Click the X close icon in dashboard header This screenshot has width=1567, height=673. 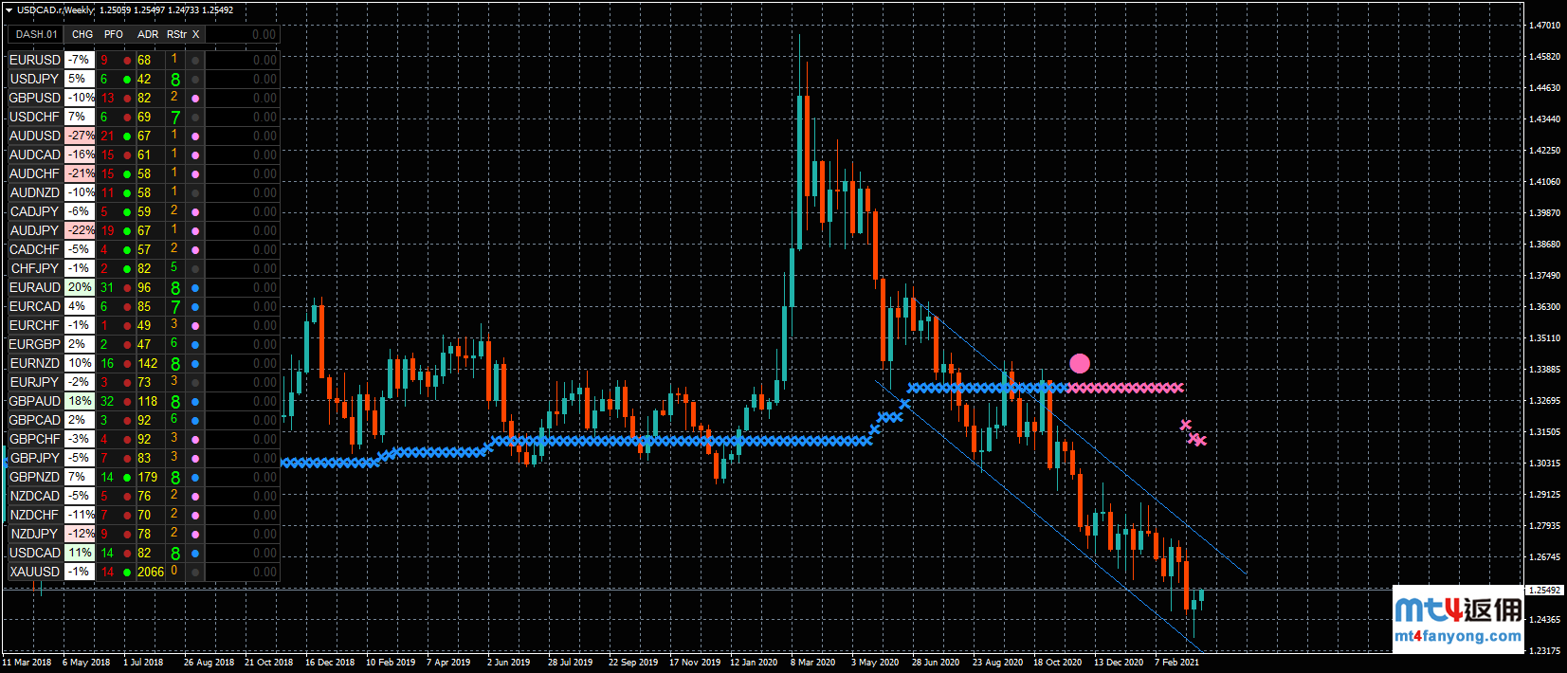pyautogui.click(x=196, y=34)
